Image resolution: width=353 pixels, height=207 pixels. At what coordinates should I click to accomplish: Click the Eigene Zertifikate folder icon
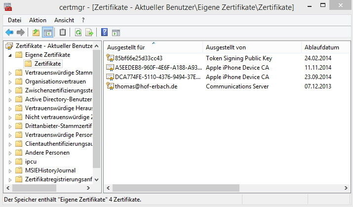[x=19, y=55]
